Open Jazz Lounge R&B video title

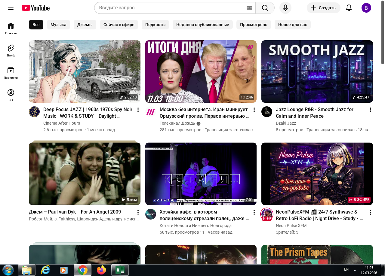click(x=315, y=113)
